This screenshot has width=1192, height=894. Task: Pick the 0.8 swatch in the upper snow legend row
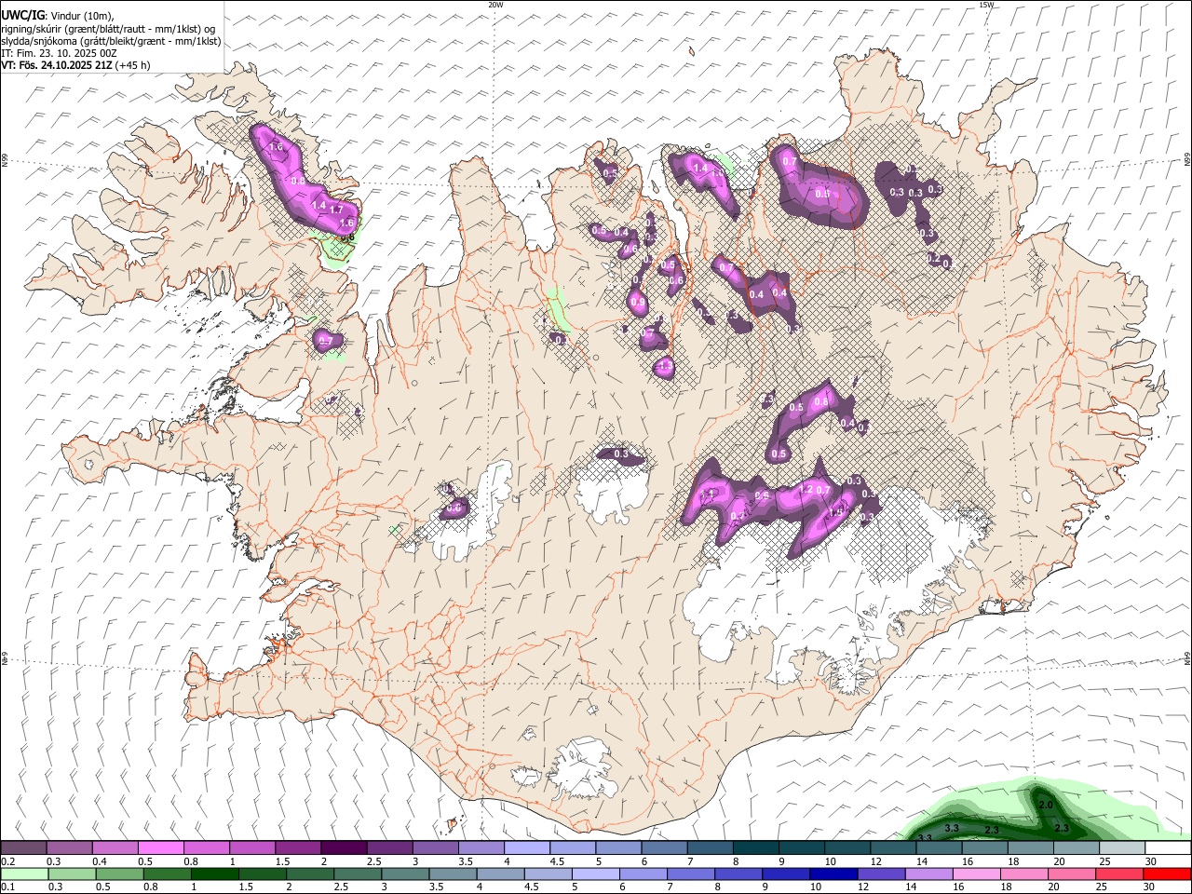click(206, 848)
